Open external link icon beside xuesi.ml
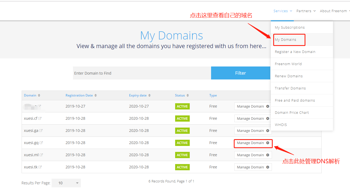The image size is (350, 190). 41,155
